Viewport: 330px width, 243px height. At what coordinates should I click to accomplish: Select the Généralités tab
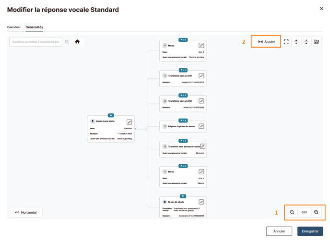[35, 27]
